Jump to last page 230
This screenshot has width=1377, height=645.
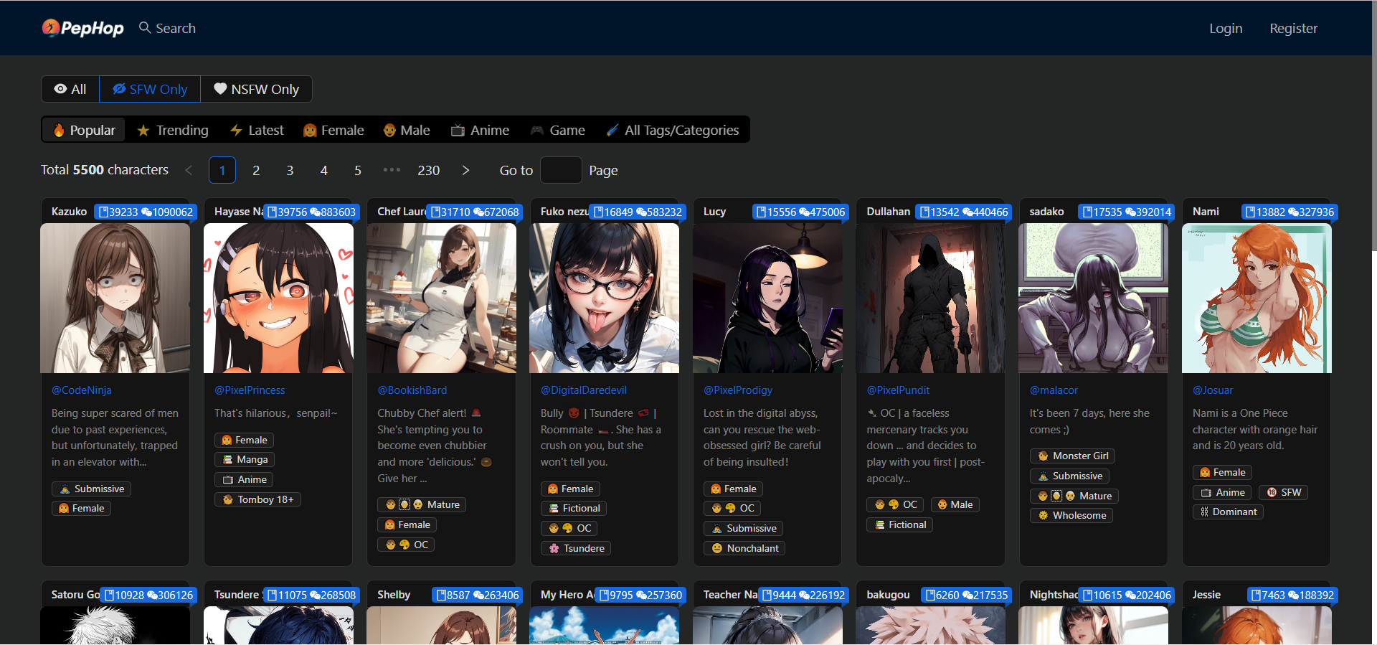tap(429, 170)
